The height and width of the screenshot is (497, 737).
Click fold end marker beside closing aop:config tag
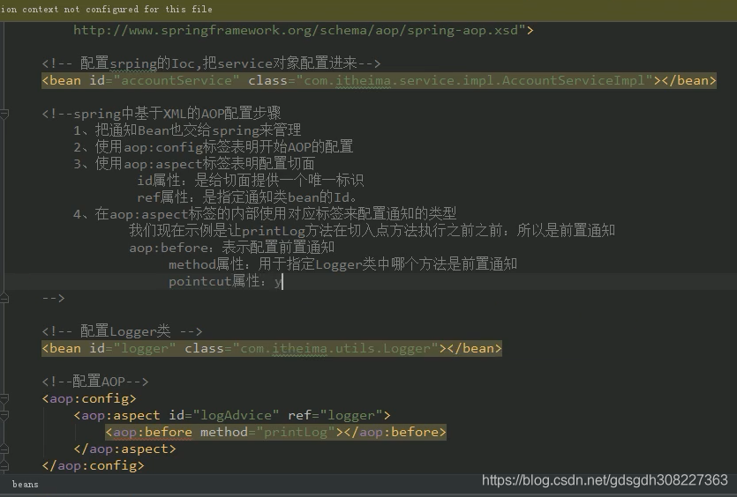[4, 466]
